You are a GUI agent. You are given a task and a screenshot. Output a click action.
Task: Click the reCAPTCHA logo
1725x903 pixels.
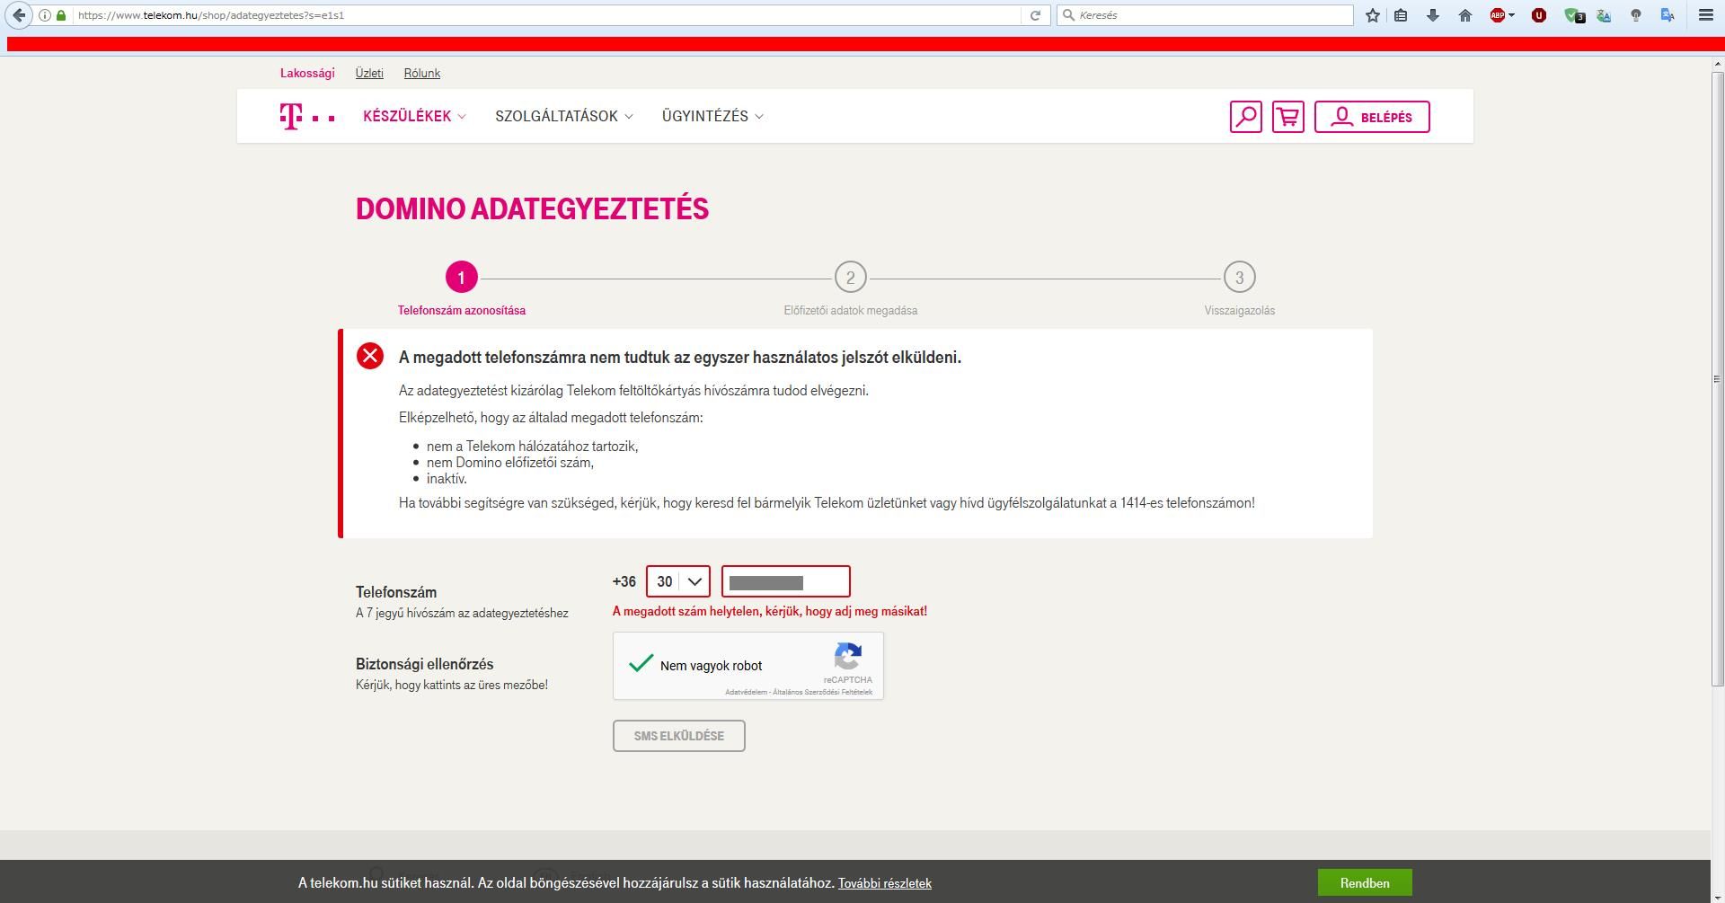tap(848, 656)
